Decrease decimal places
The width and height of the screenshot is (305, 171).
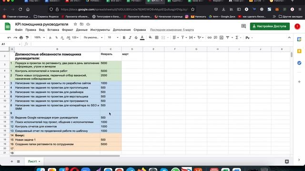coord(62,38)
